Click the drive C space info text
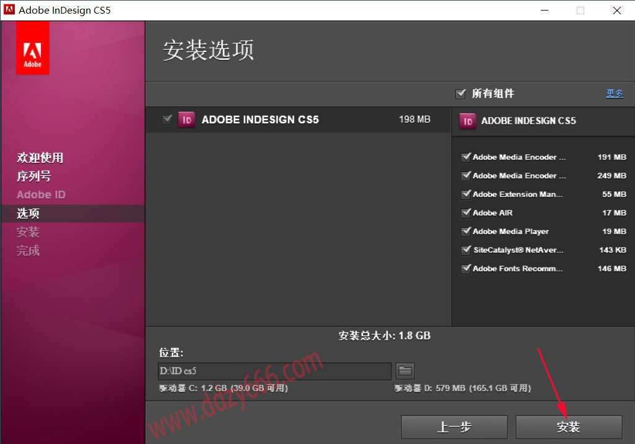Image resolution: width=635 pixels, height=444 pixels. (x=224, y=388)
